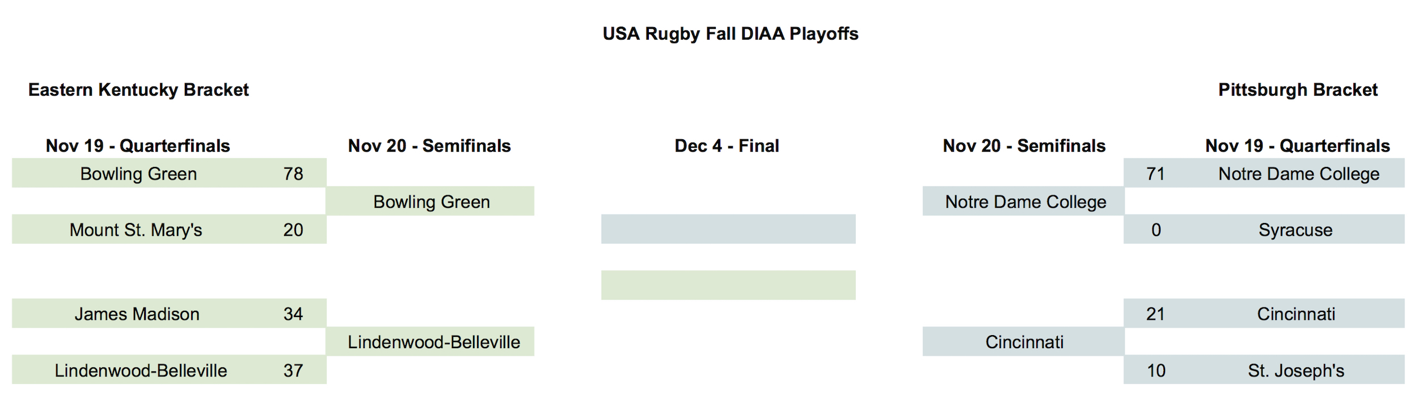Select the James Madison quarterfinal cell
The height and width of the screenshot is (411, 1418).
coord(139,314)
